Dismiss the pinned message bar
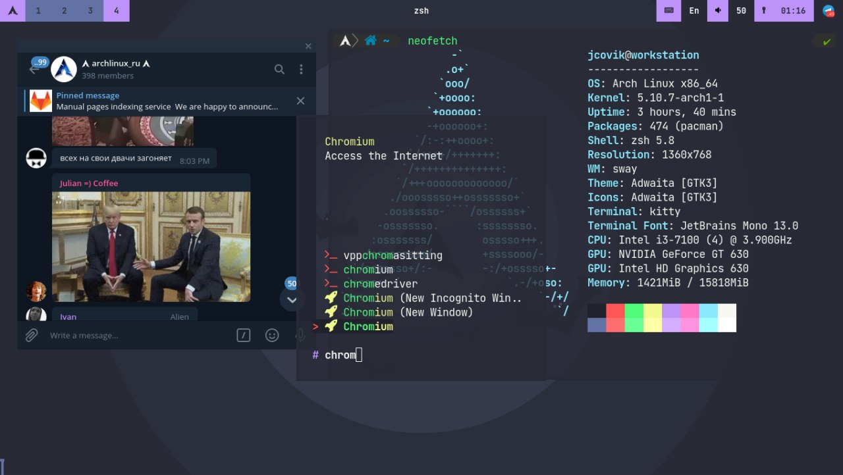Viewport: 843px width, 475px height. [300, 101]
